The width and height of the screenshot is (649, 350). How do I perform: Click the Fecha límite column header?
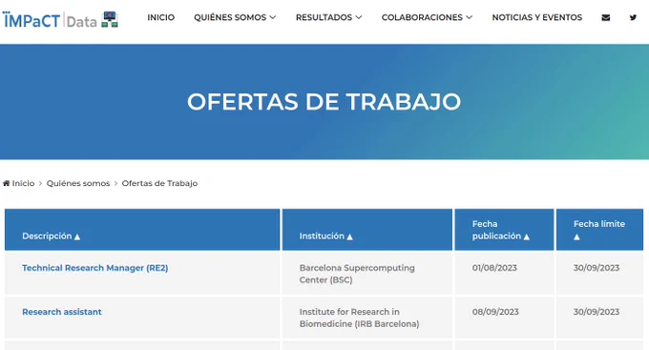point(599,230)
